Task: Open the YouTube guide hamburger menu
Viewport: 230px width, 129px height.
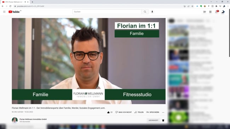Action: point(4,12)
